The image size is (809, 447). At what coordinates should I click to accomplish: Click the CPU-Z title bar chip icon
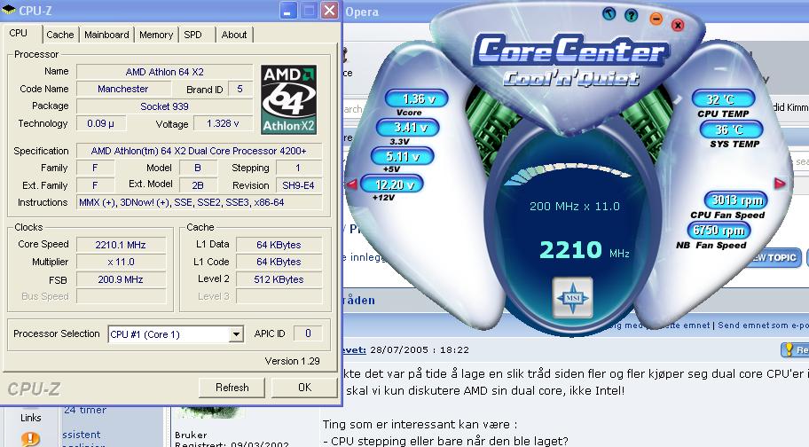tap(9, 11)
